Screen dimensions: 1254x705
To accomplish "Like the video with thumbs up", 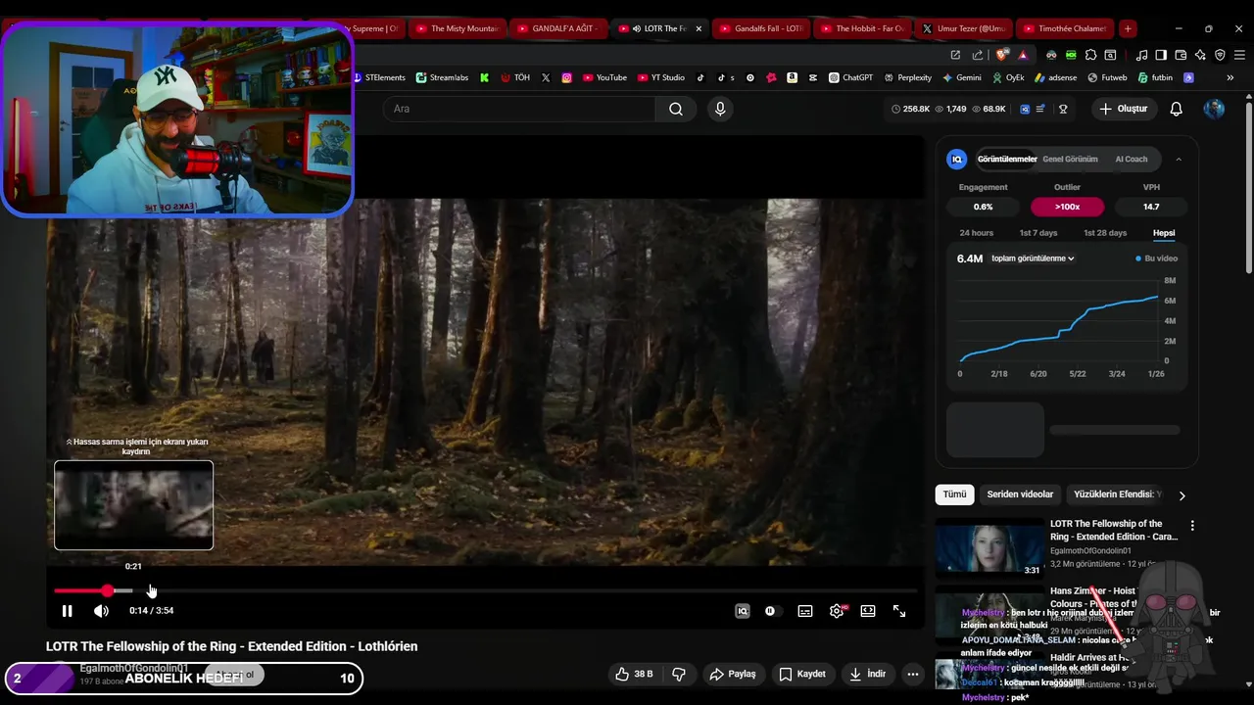I will coord(633,674).
